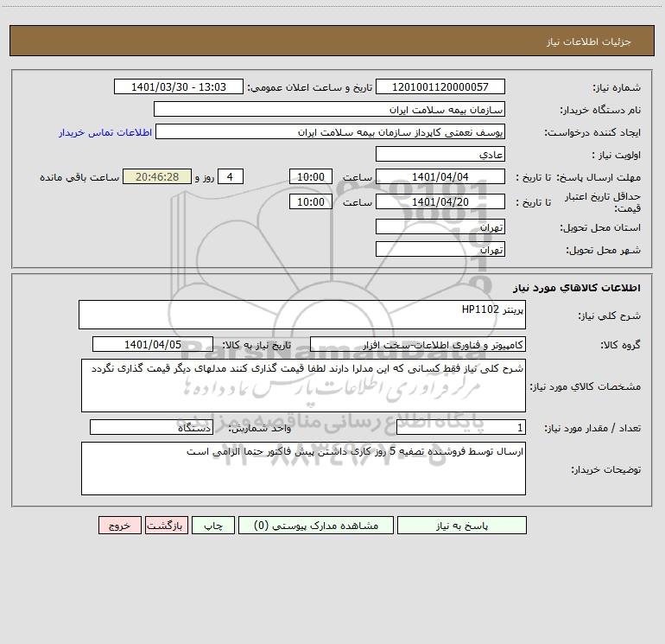Select the need number field 1201001120000057

[x=440, y=86]
